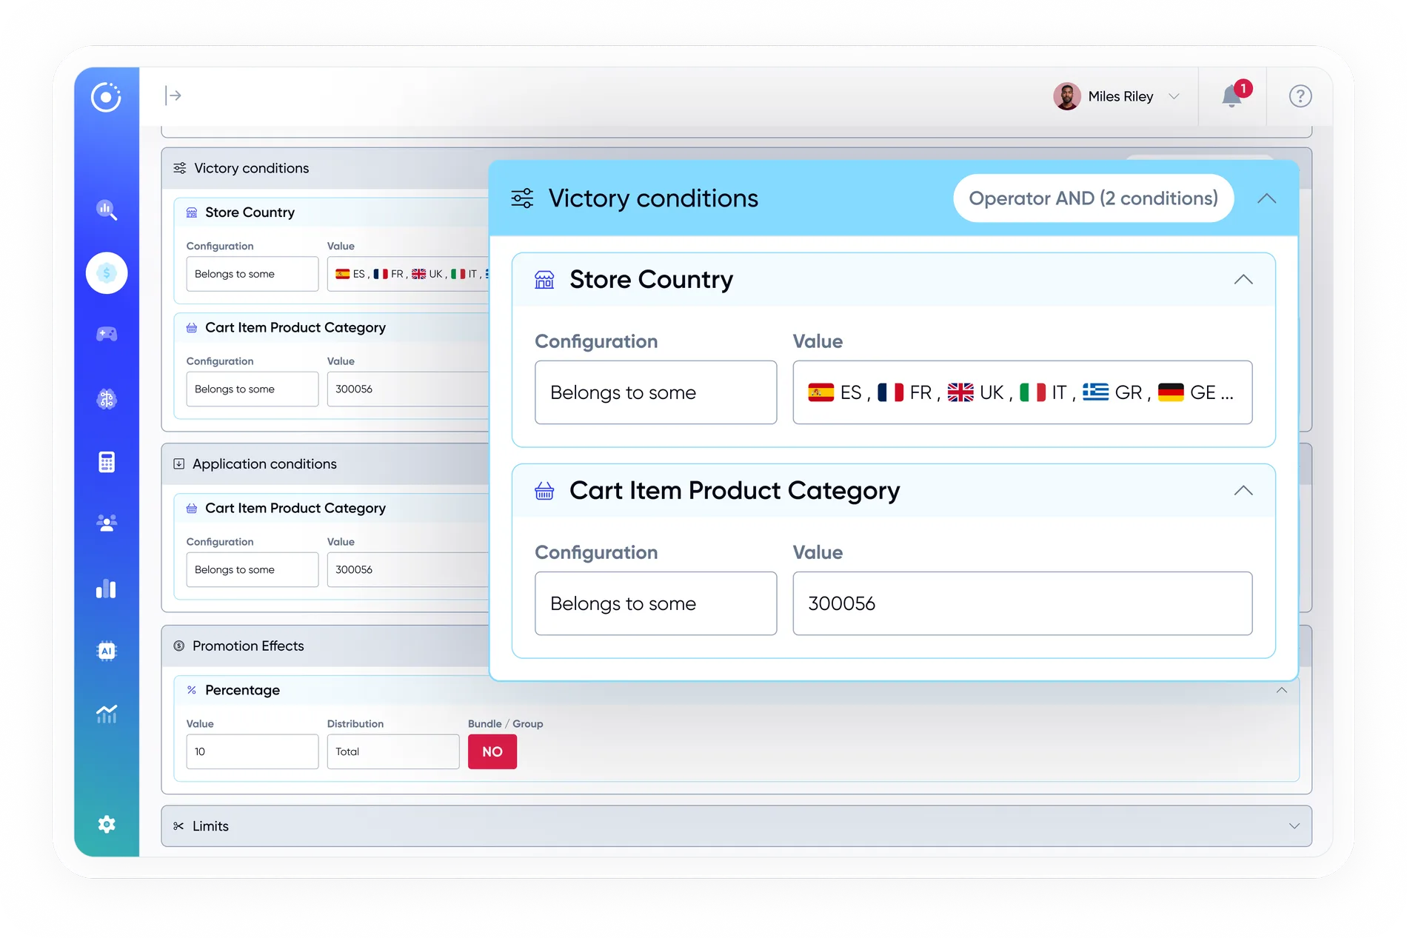1407x938 pixels.
Task: Collapse Cart Item Product Category in popup
Action: [1243, 491]
